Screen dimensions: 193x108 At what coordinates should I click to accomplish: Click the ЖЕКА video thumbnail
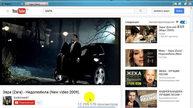141,78
